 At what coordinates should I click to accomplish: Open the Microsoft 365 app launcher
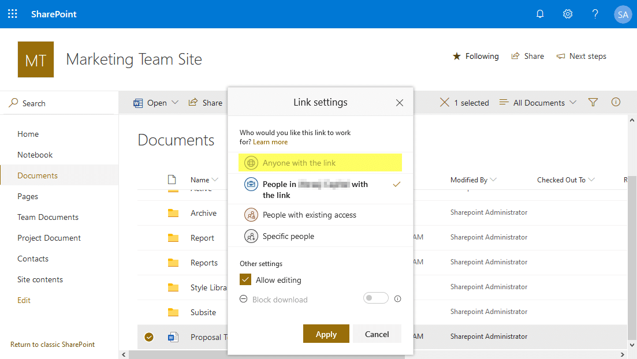pos(12,13)
